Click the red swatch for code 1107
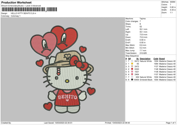Screen dimensions: 177x125 (x=132, y=74)
